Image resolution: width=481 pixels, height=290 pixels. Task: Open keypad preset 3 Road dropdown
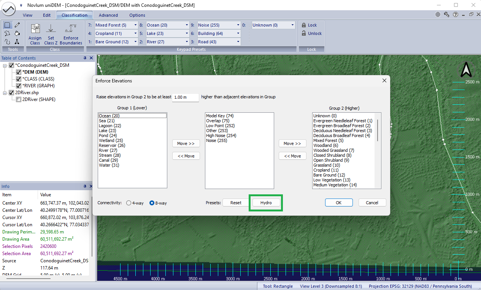pyautogui.click(x=238, y=42)
